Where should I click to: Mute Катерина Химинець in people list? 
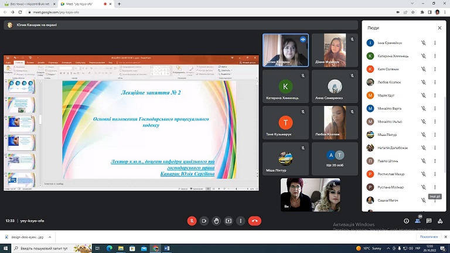pyautogui.click(x=423, y=56)
